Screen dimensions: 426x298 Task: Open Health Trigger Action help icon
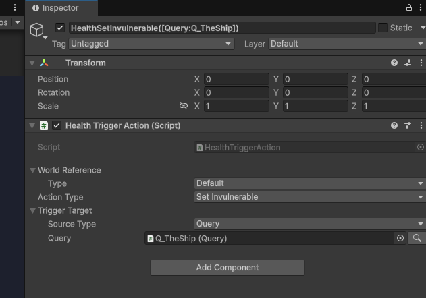(x=394, y=125)
